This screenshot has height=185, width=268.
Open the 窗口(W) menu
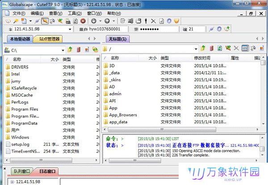point(95,13)
